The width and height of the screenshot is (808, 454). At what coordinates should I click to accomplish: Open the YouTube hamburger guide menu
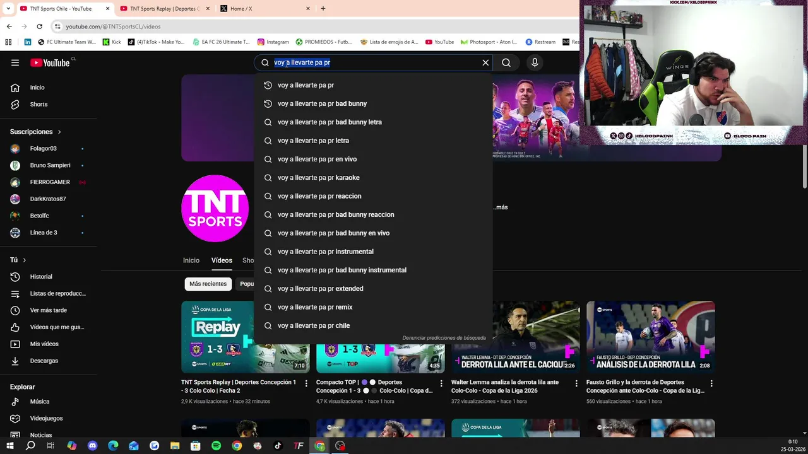15,62
